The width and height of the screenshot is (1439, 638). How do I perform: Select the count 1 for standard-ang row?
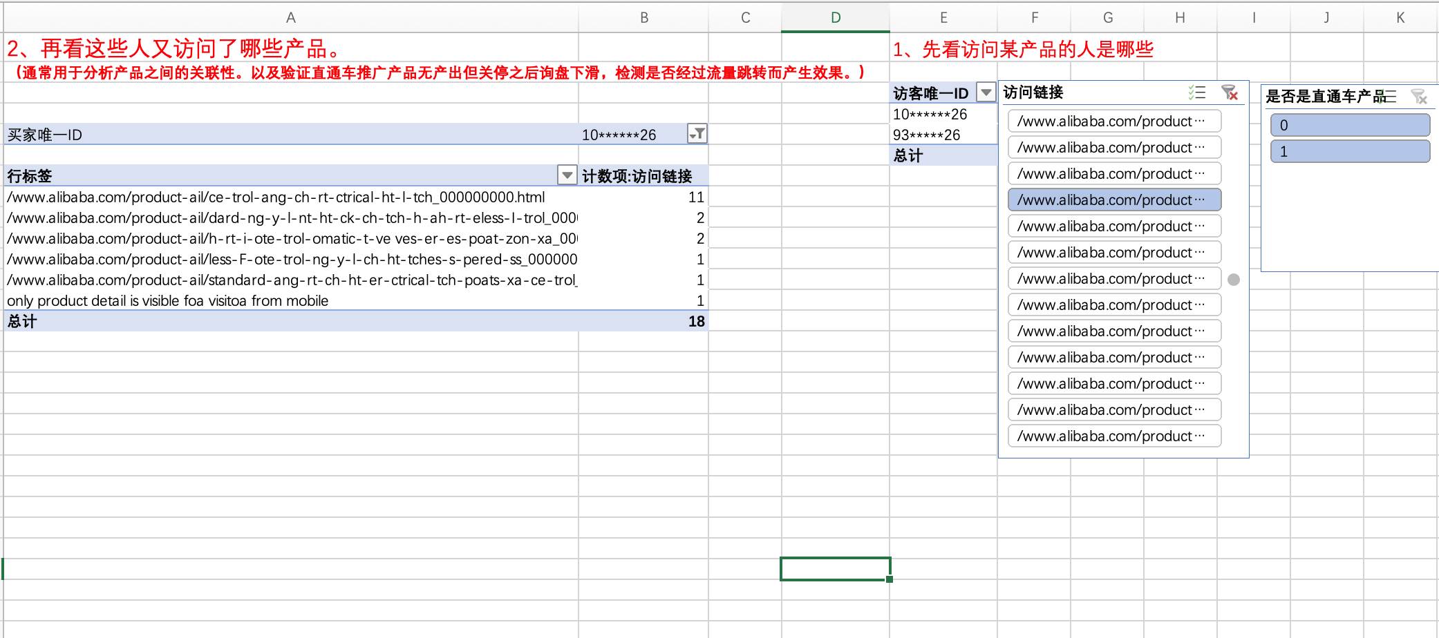(x=643, y=280)
